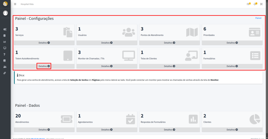
Task: Click the Respostas de Formulários chart icon
Action: [x=193, y=119]
